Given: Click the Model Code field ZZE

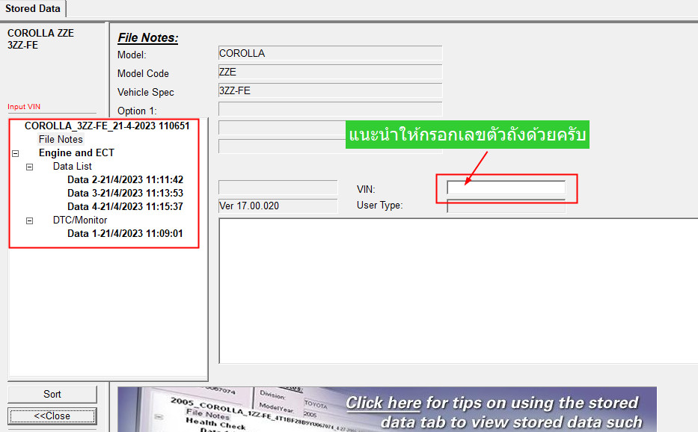Looking at the screenshot, I should (331, 72).
